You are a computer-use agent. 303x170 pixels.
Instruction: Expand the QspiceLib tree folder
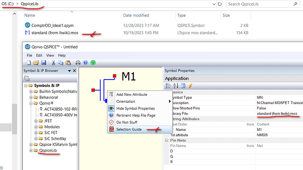pyautogui.click(x=31, y=151)
